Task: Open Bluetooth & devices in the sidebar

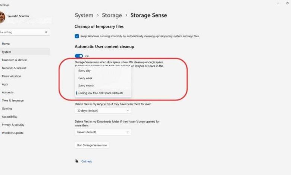Action: (x=15, y=60)
